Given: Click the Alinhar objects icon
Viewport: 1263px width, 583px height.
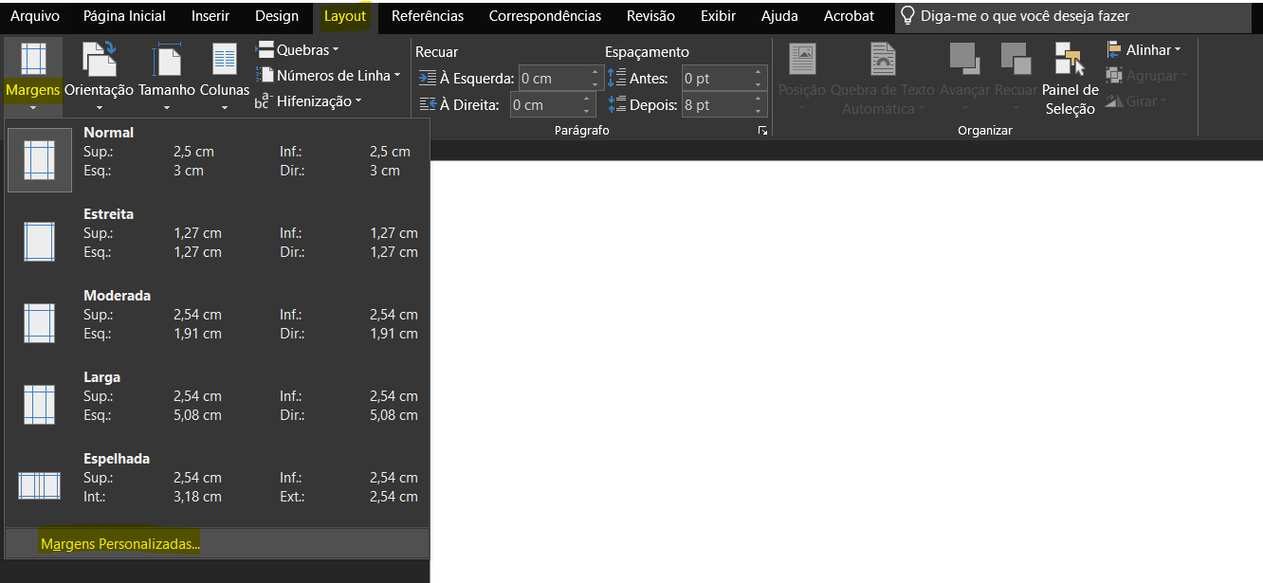Looking at the screenshot, I should click(1114, 50).
